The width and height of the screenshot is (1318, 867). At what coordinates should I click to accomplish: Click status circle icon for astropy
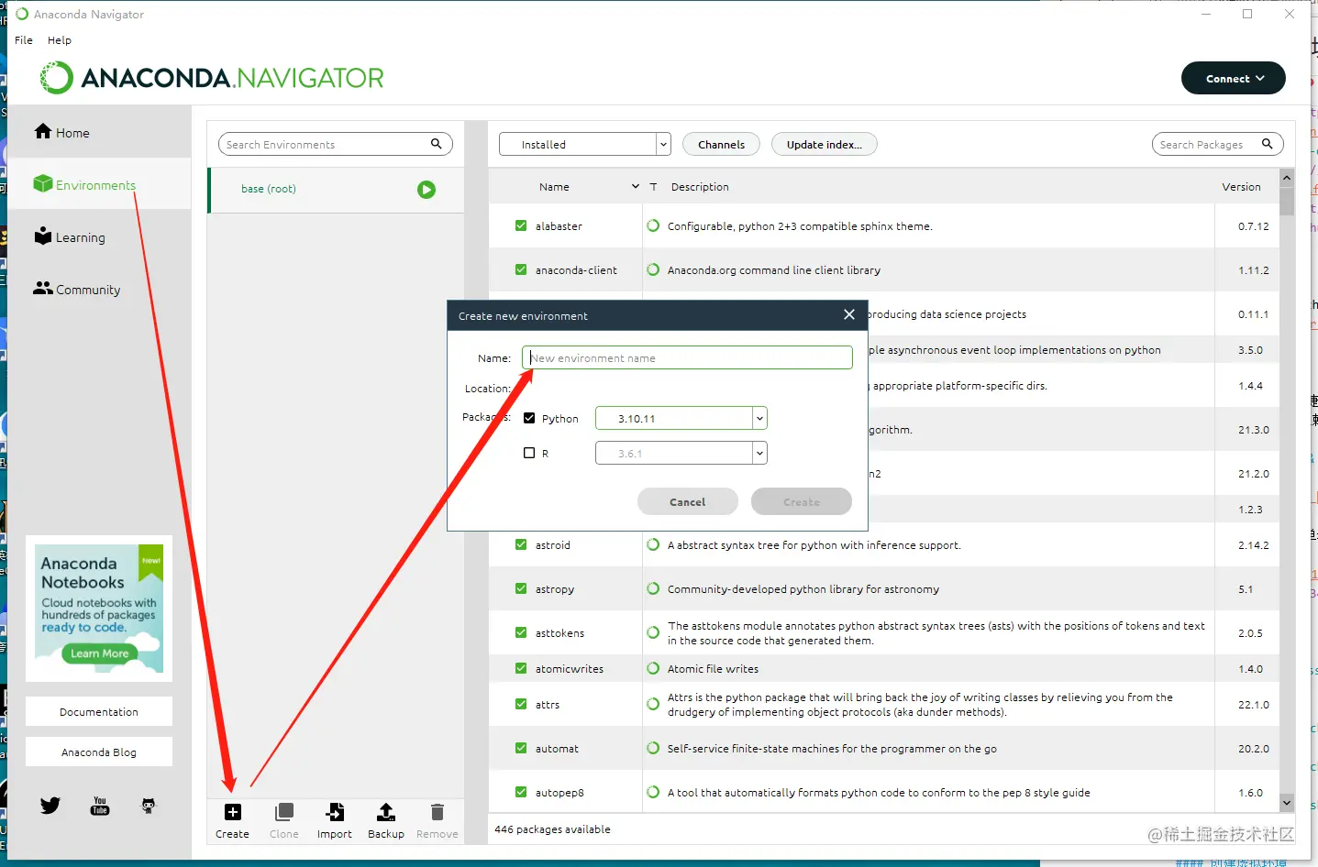(653, 588)
